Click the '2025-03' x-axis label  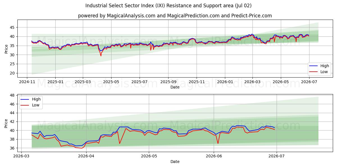tap(83, 82)
